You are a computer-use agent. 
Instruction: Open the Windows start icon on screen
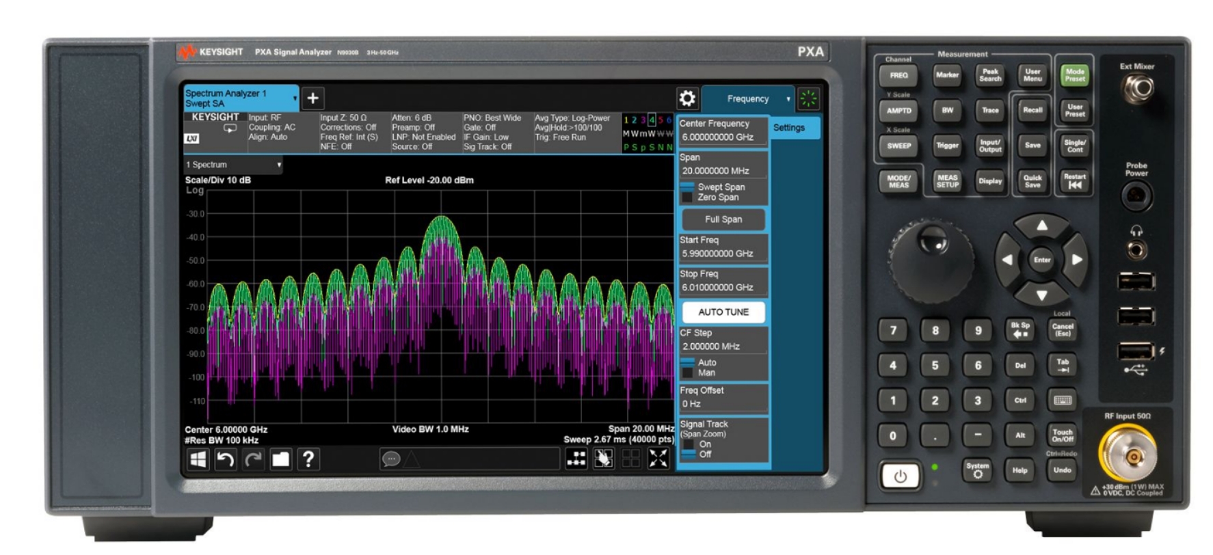click(x=198, y=459)
